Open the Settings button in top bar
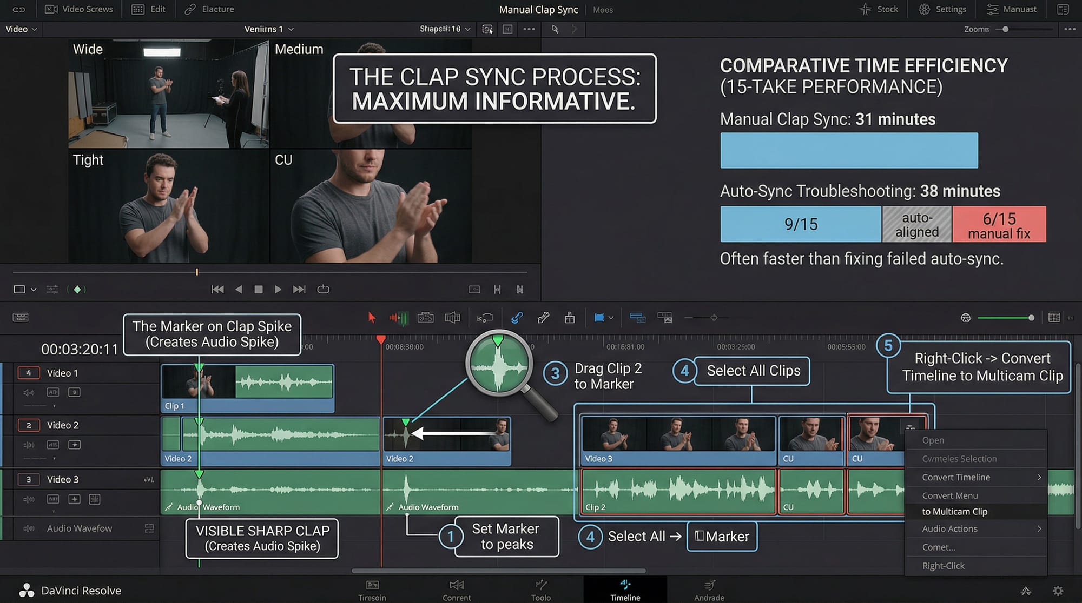The height and width of the screenshot is (603, 1082). (x=943, y=9)
